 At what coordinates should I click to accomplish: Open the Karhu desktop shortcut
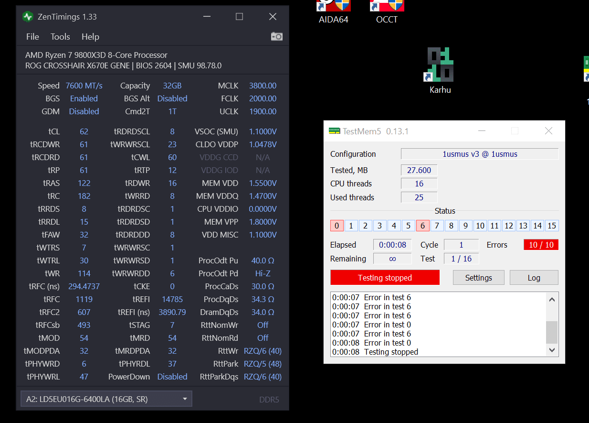tap(440, 71)
